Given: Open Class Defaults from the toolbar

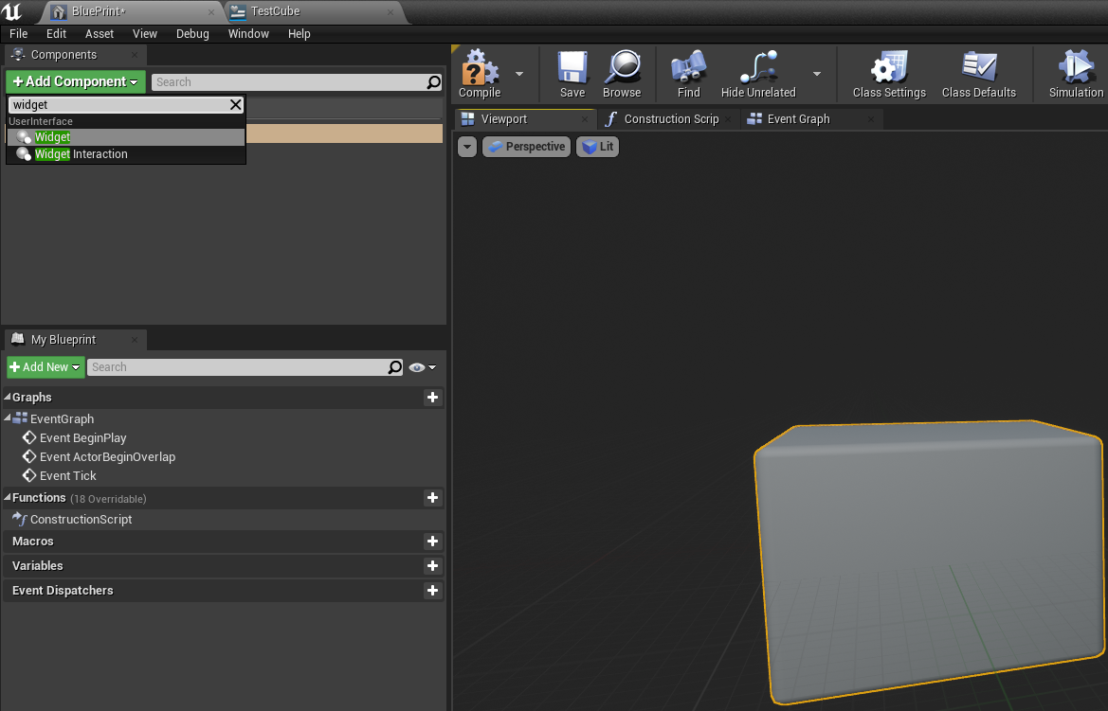Looking at the screenshot, I should (979, 74).
